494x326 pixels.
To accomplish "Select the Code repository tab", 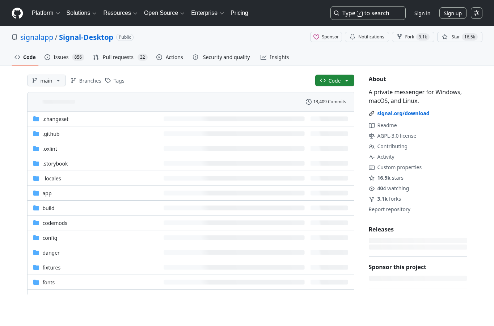I will pyautogui.click(x=25, y=57).
